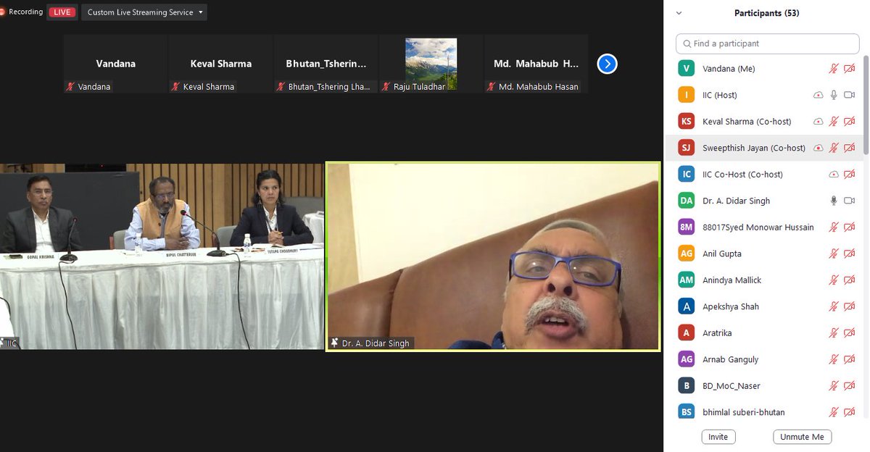
Task: Click Keval Sharma's cloud recording icon
Action: point(819,122)
